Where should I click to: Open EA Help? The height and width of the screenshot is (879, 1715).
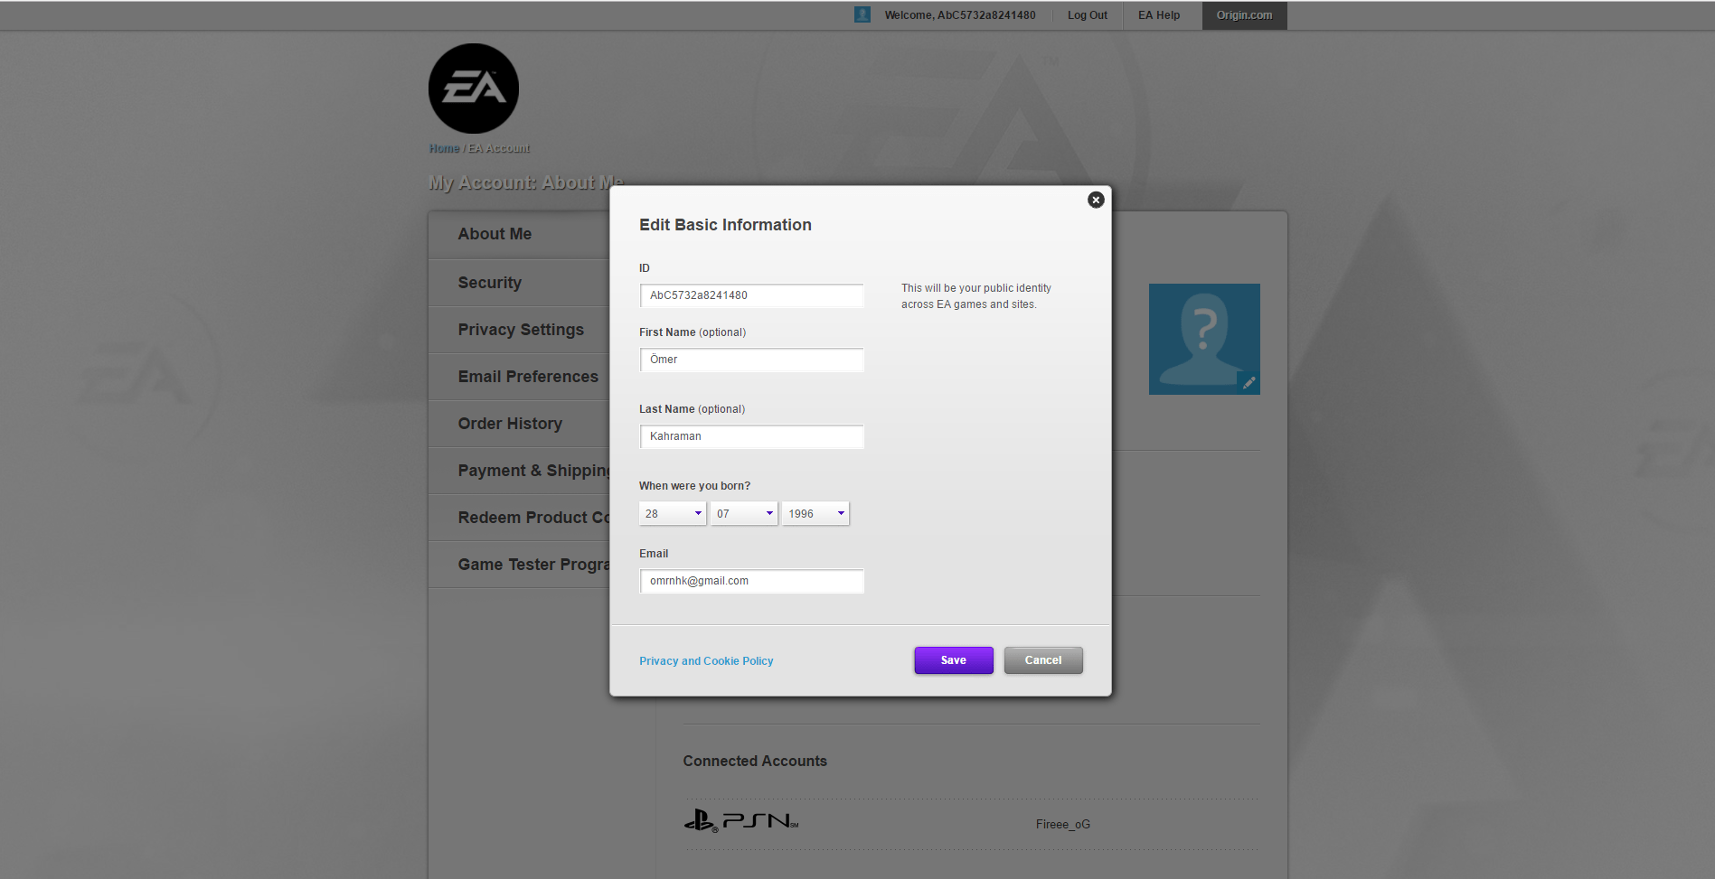click(1159, 15)
